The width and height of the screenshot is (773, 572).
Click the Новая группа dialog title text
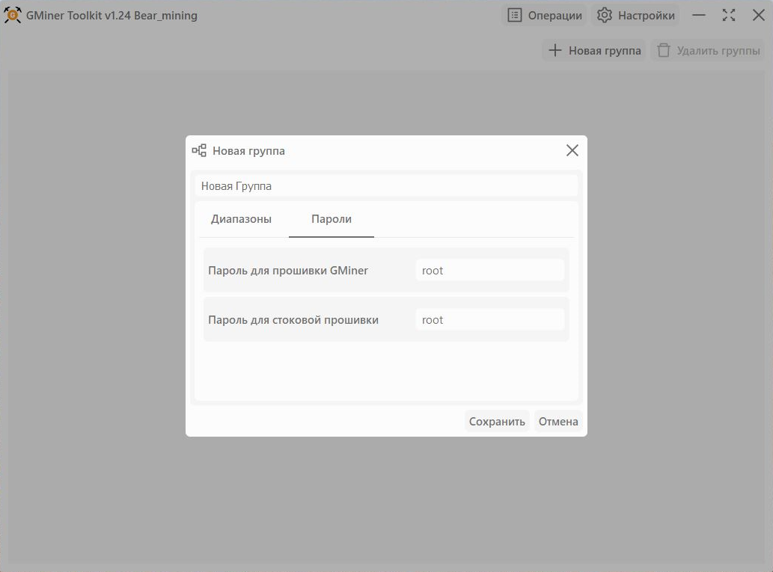pyautogui.click(x=248, y=151)
